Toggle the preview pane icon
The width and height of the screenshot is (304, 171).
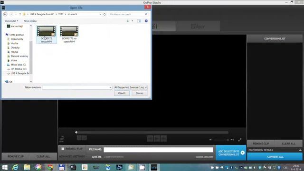(139, 21)
